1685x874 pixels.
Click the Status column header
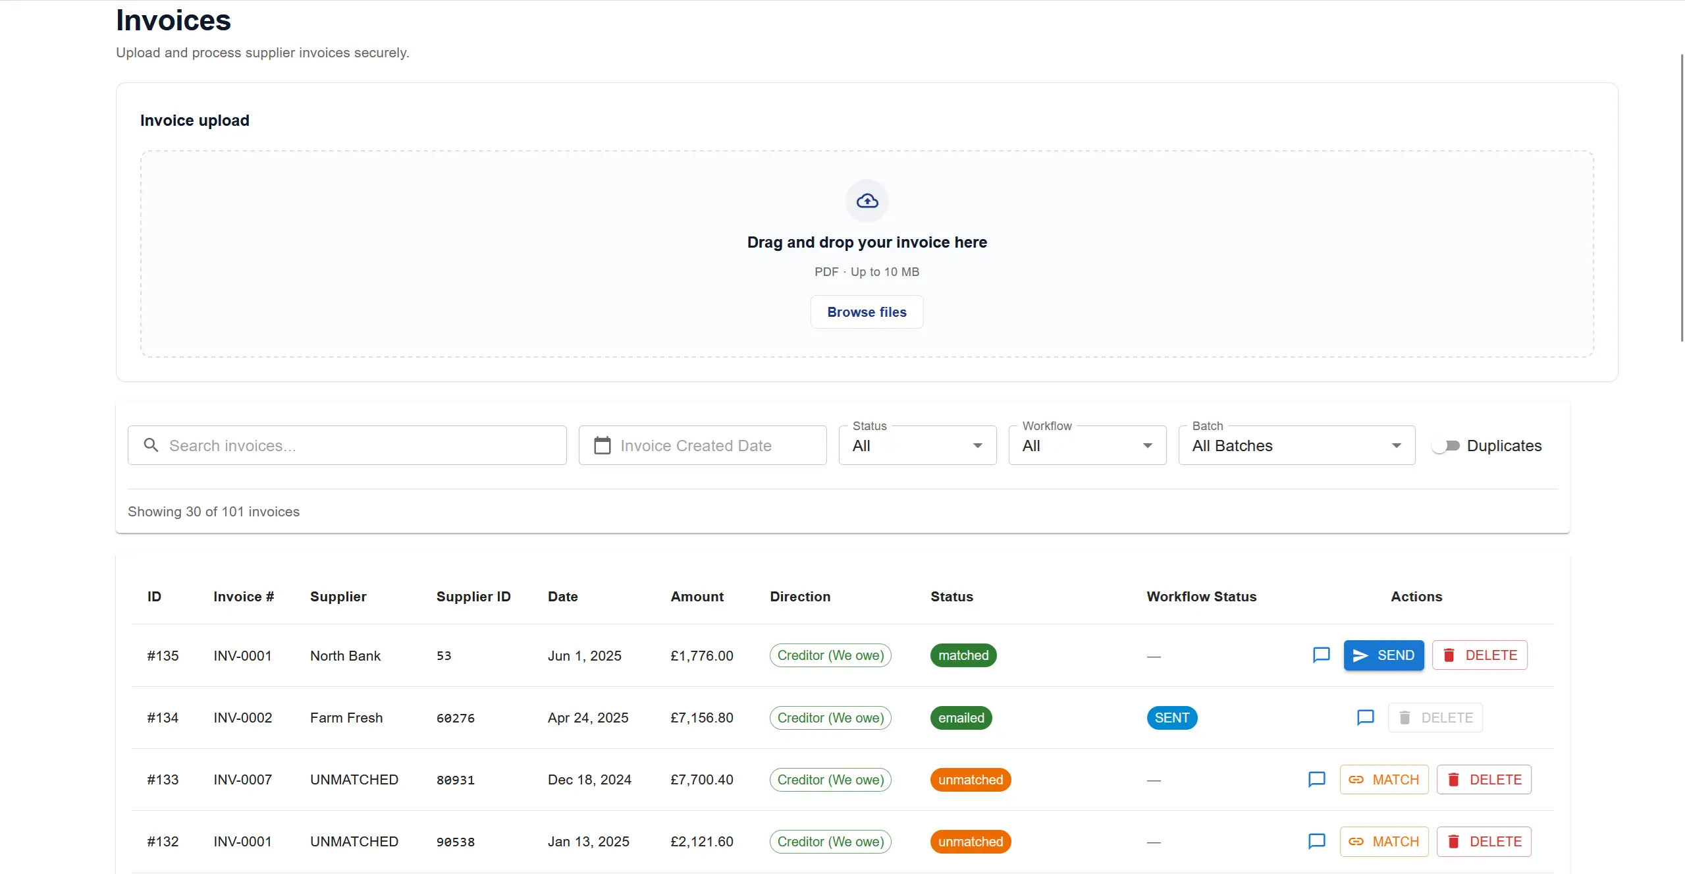(951, 596)
